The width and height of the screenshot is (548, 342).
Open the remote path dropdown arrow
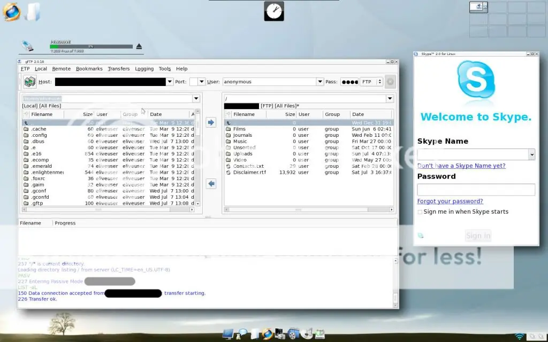point(390,99)
